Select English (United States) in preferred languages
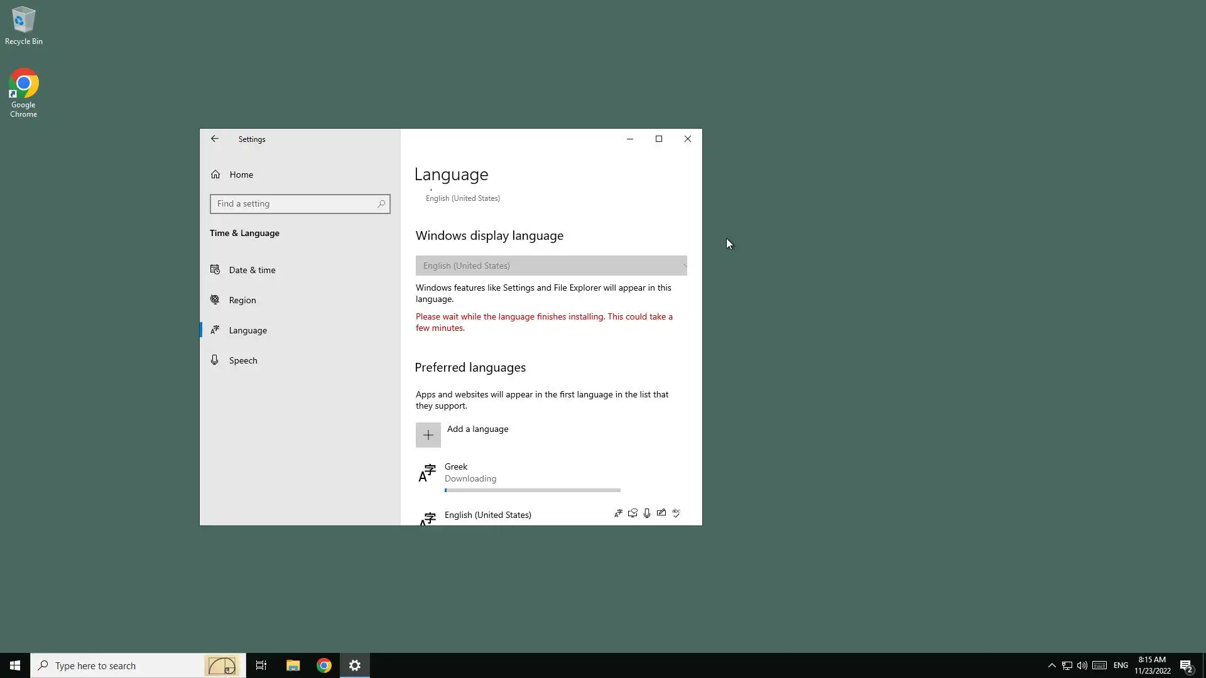1206x678 pixels. (x=487, y=515)
